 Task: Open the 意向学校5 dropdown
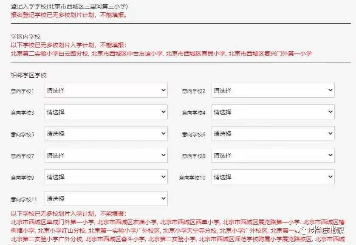pyautogui.click(x=106, y=134)
